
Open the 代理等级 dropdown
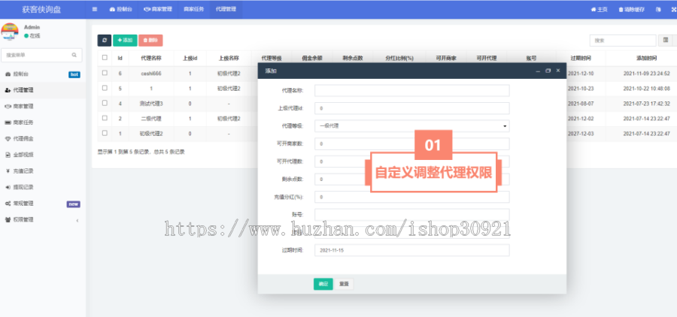tap(411, 126)
